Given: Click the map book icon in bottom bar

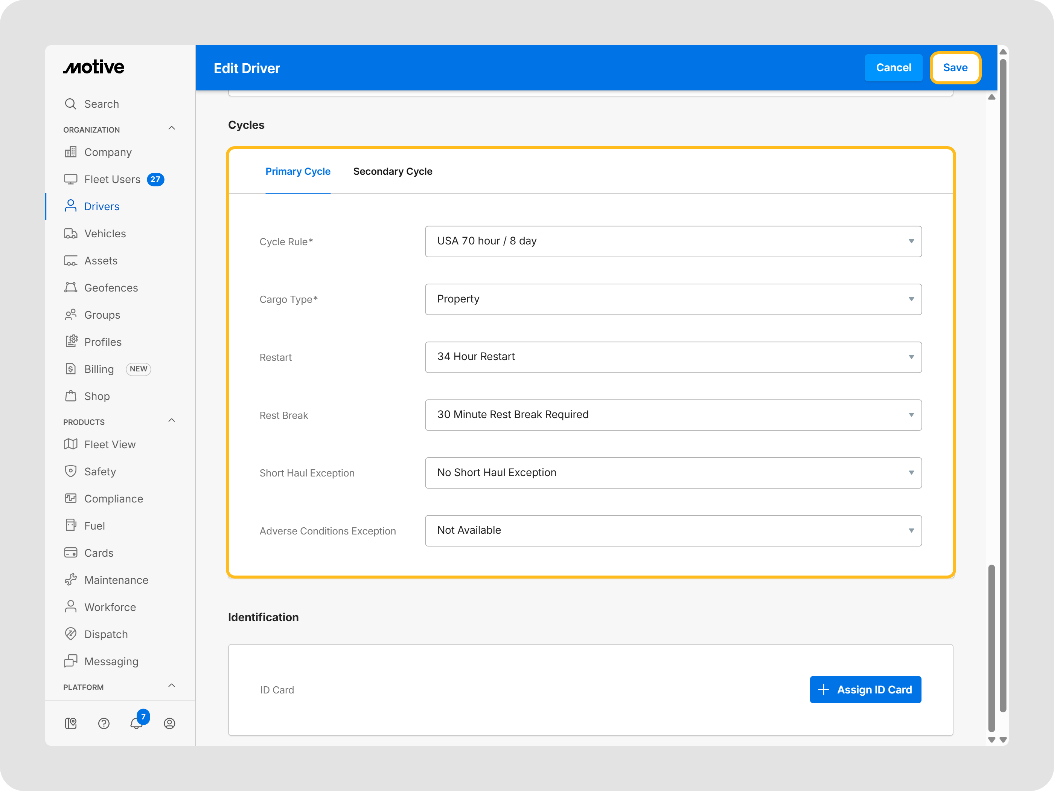Looking at the screenshot, I should [x=70, y=723].
